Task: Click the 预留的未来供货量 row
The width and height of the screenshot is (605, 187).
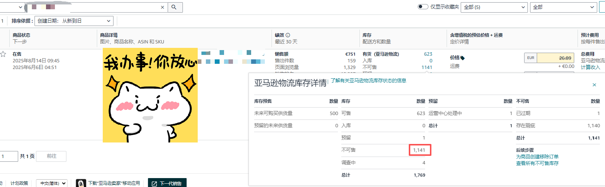Action: pyautogui.click(x=296, y=126)
